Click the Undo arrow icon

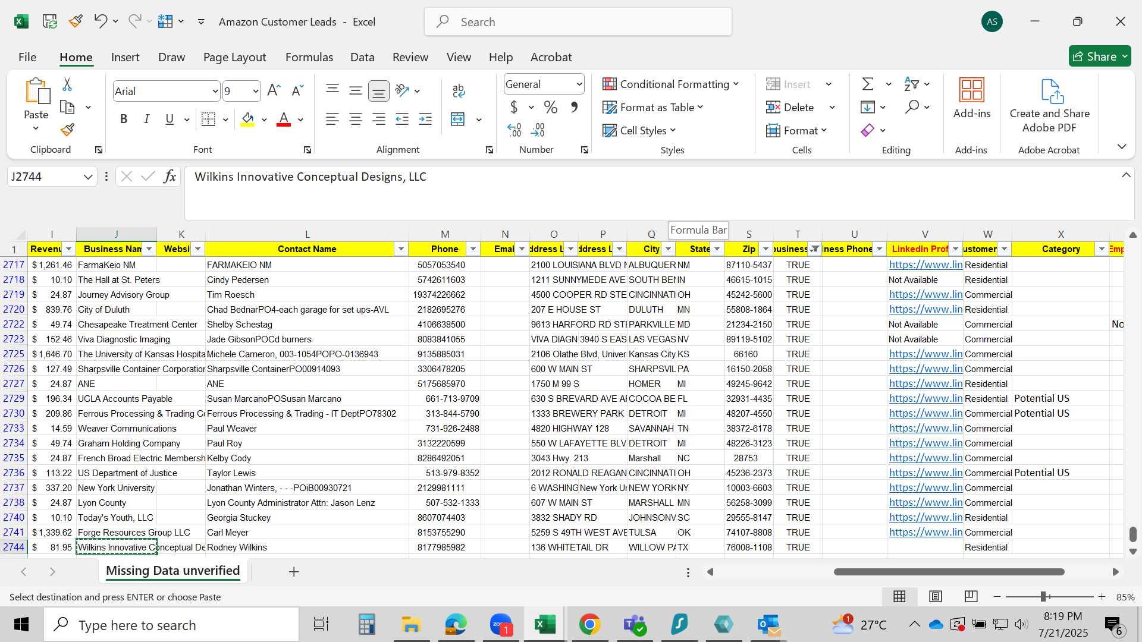[100, 21]
